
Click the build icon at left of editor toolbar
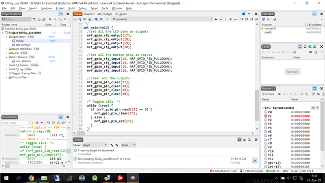pyautogui.click(x=75, y=19)
